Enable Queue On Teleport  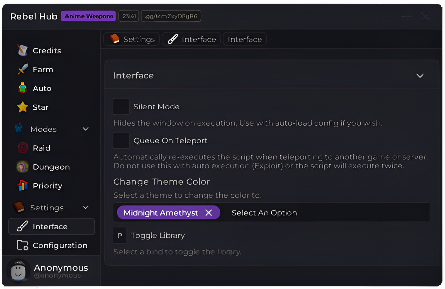click(x=121, y=140)
